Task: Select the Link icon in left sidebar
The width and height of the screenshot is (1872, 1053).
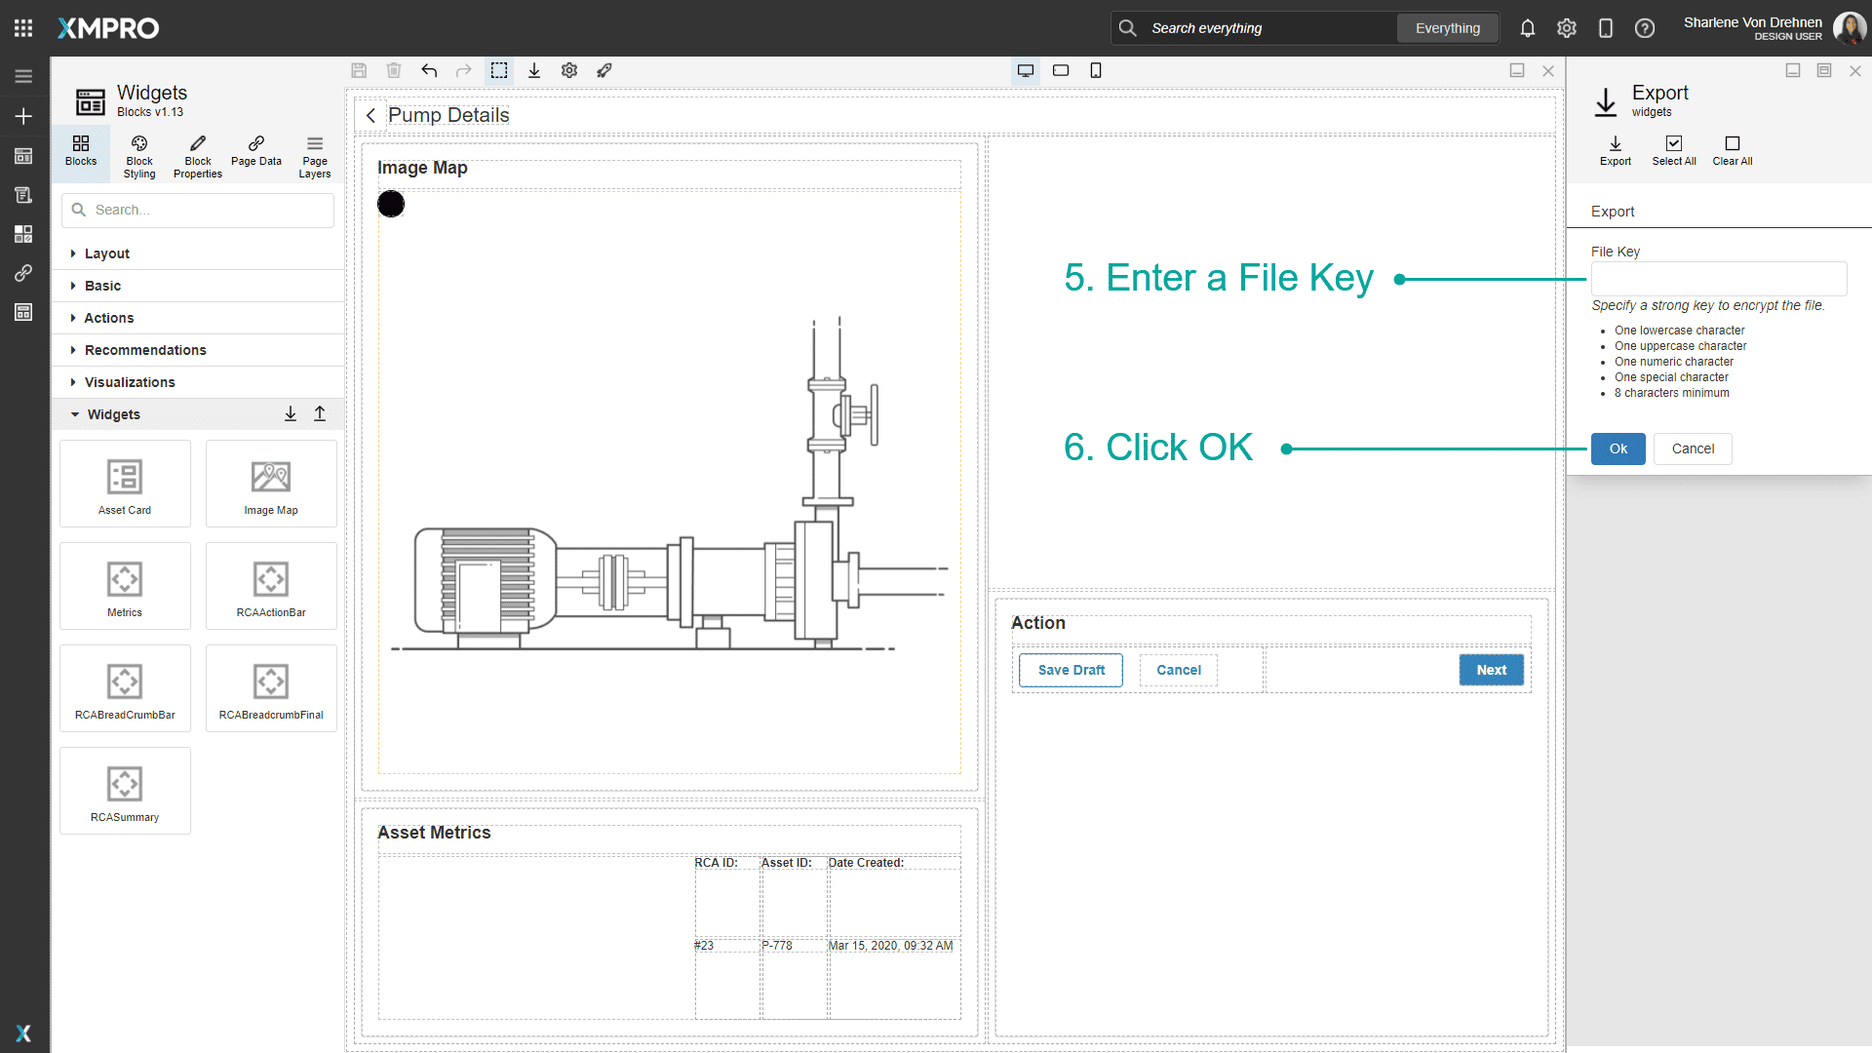Action: [x=23, y=273]
